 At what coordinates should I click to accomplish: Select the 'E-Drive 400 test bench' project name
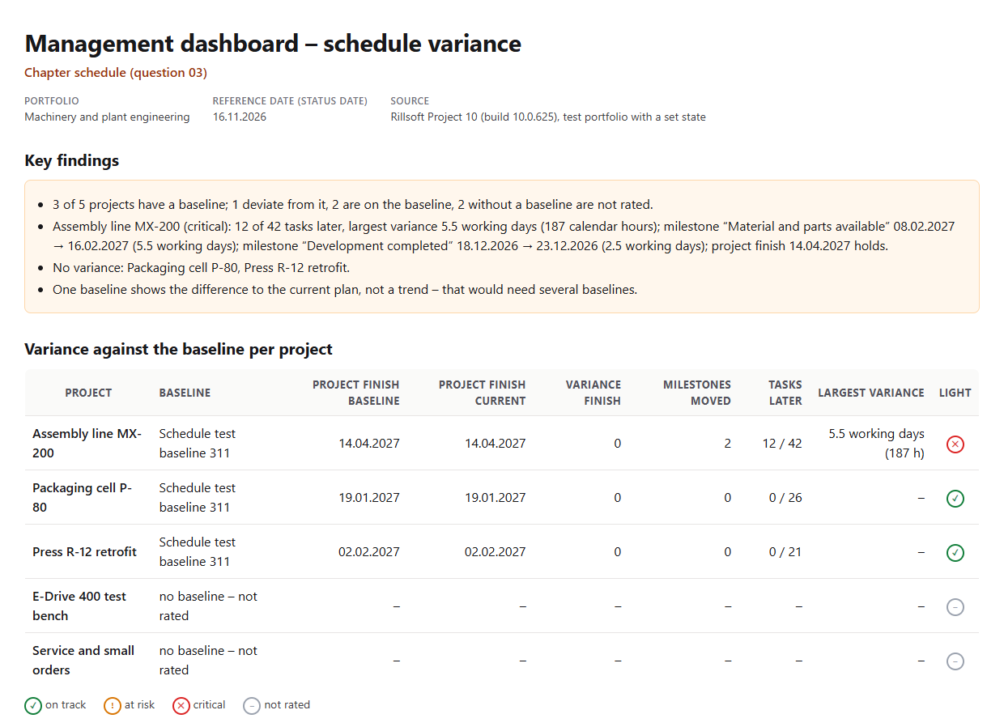pos(79,606)
